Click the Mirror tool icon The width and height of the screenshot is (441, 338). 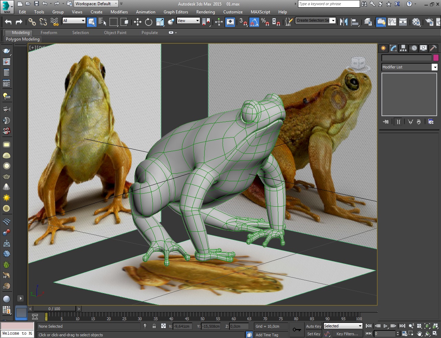pos(343,22)
